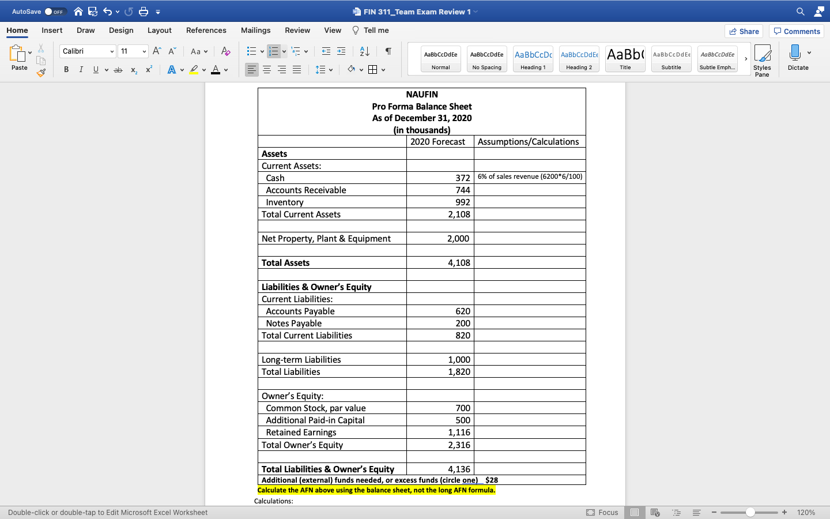The width and height of the screenshot is (830, 519).
Task: Decrease paragraph indent
Action: (x=326, y=51)
